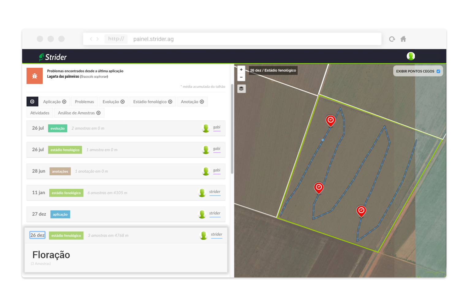Screen dimensions: 472x306
Task: Click the '(3 Amostras)' caption
Action: point(41,263)
